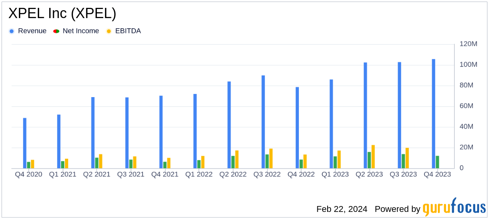
Task: Click the XPEL Inc (XPEL) chart title
Action: (62, 14)
